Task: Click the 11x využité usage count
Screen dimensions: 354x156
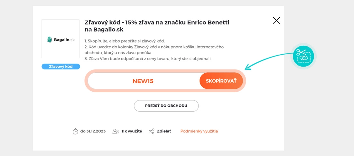Action: 132,131
